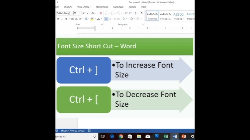
Task: Open the Text Highlight Color dropdown arrow
Action: (x=95, y=19)
